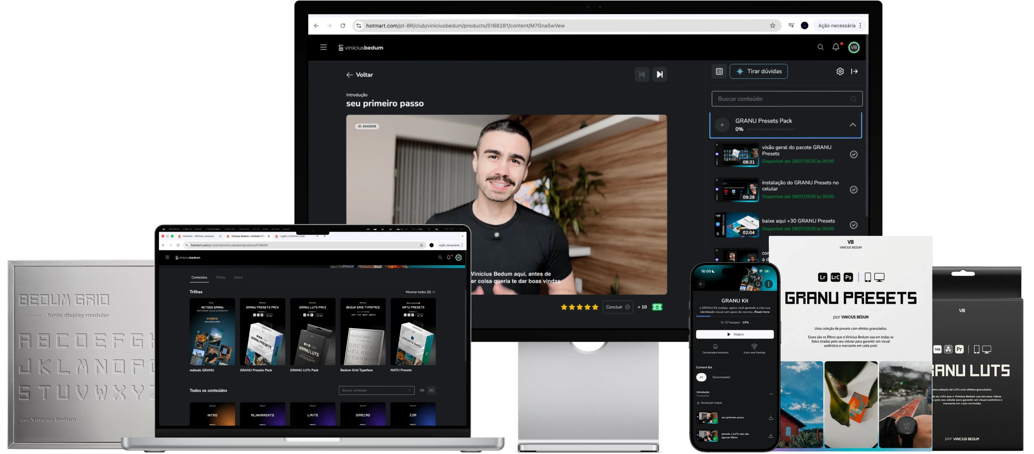Collapse Introdução section chevron on phone

coord(771,394)
